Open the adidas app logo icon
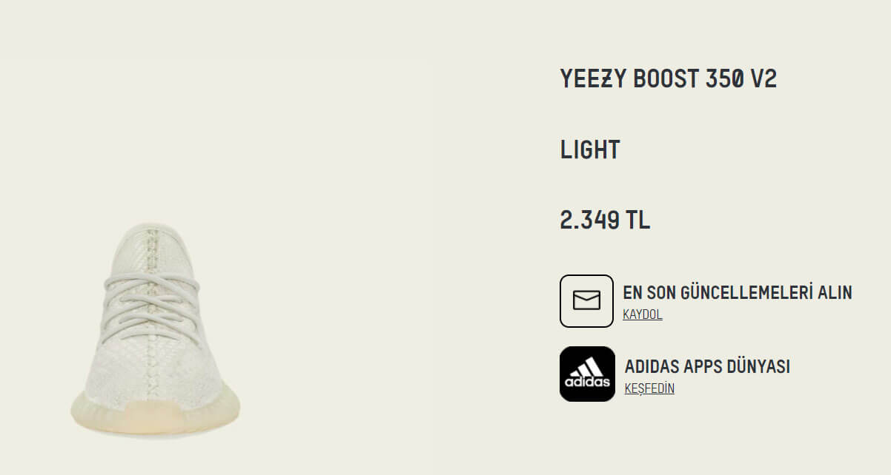 587,374
